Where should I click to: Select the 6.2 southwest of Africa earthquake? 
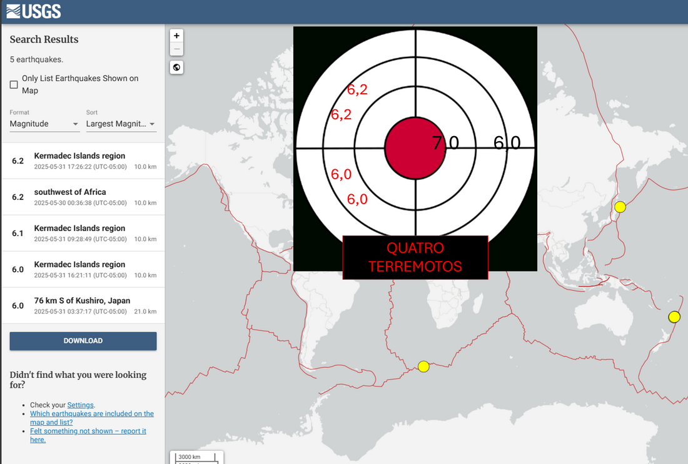click(83, 197)
